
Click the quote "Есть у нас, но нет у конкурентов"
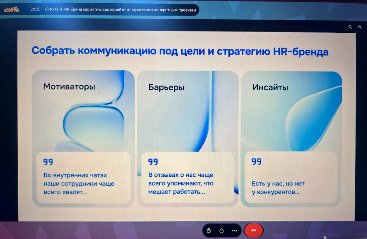click(x=278, y=188)
